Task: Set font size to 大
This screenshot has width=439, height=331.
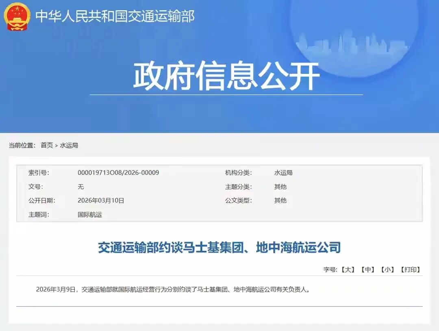Action: point(348,270)
